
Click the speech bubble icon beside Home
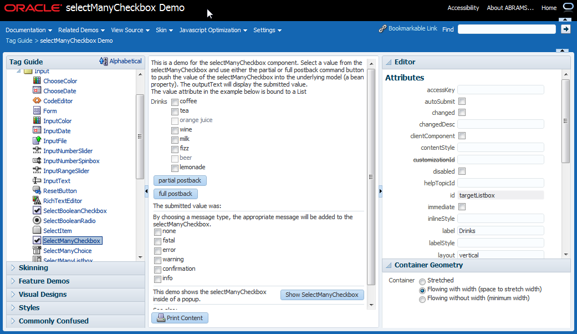568,7
